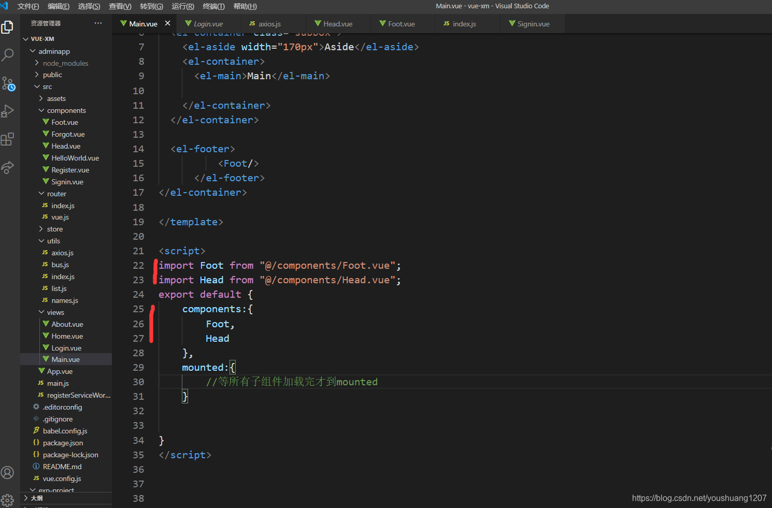Open the 文件(F) menu
Viewport: 772px width, 508px height.
pos(28,6)
